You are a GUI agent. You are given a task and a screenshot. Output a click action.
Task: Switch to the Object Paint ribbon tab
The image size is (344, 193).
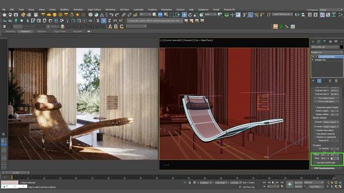(x=60, y=32)
